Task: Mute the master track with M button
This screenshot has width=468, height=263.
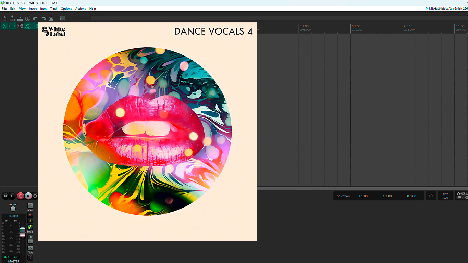Action: click(30, 215)
